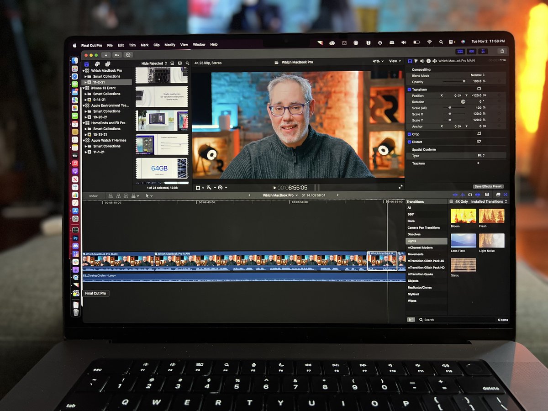The height and width of the screenshot is (411, 548).
Task: Toggle the headphones audio skimming icon
Action: tap(470, 195)
